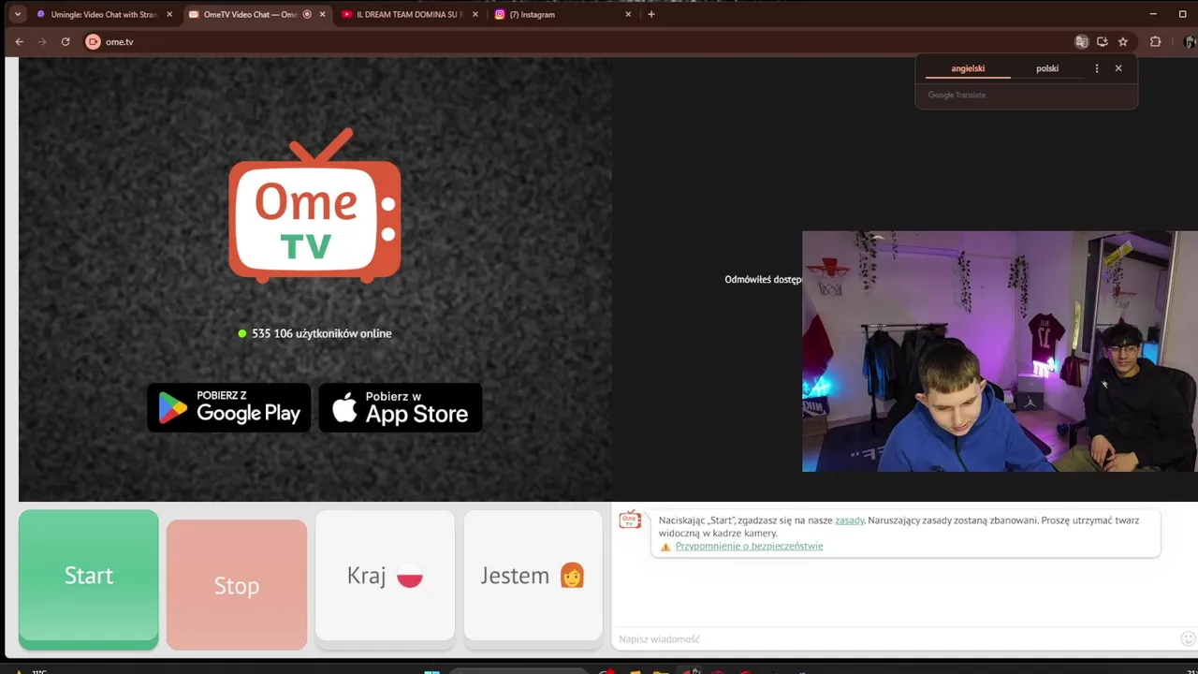Click the camera site info icon in address bar
The image size is (1198, 674).
click(x=93, y=41)
